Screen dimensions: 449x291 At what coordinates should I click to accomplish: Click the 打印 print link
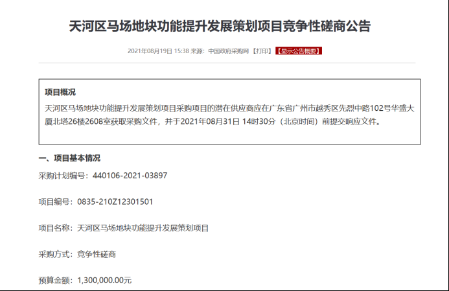(x=262, y=51)
